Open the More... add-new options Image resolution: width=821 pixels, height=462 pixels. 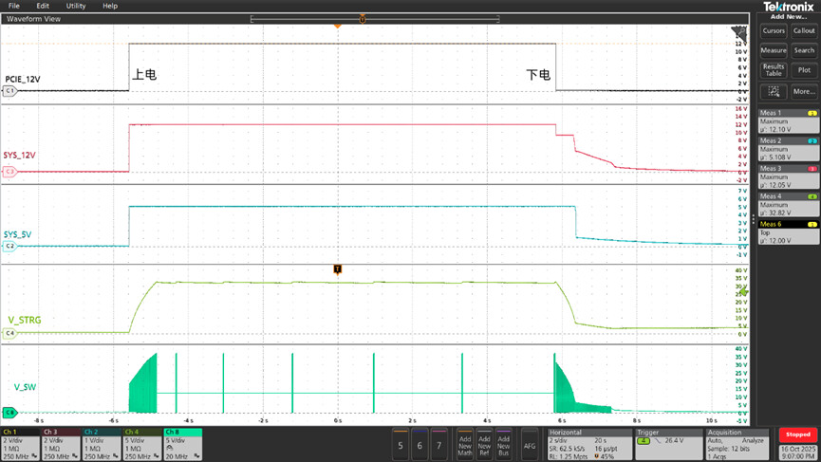804,92
